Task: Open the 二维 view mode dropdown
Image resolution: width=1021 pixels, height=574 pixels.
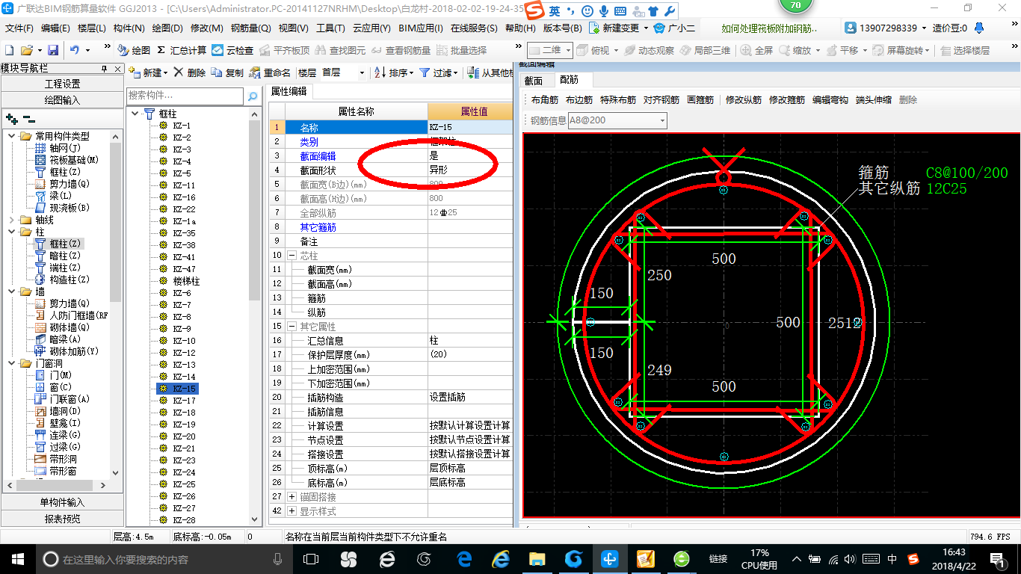Action: click(567, 50)
